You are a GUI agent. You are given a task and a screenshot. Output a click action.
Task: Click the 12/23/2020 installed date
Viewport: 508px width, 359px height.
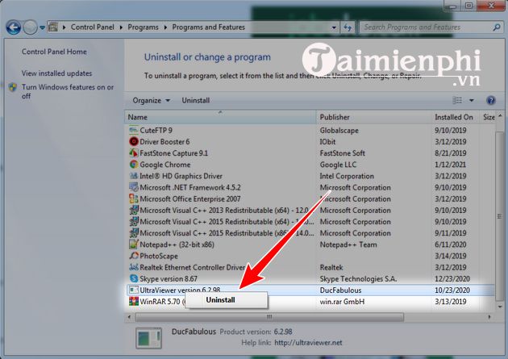(452, 279)
